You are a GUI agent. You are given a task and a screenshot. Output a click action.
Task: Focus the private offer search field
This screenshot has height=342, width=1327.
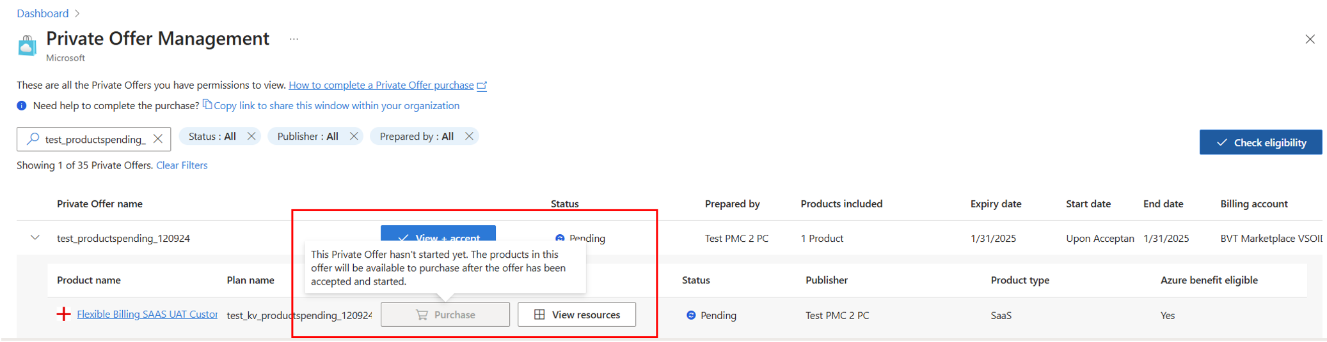pyautogui.click(x=95, y=139)
